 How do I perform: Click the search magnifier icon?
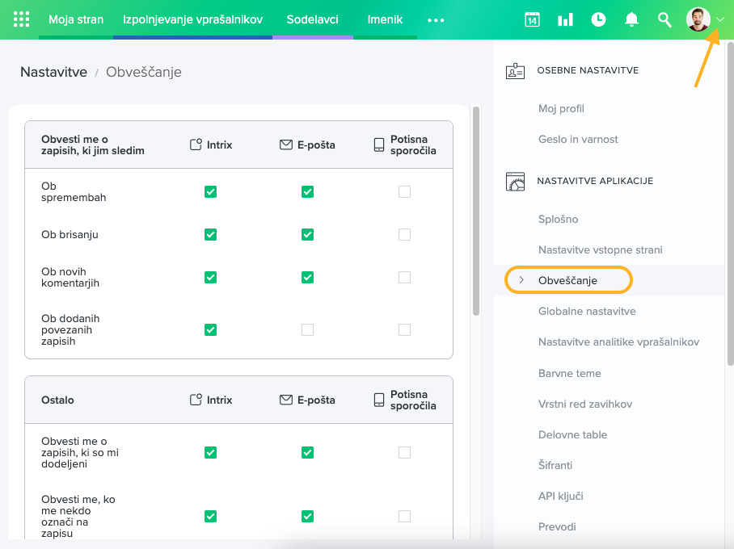click(x=664, y=20)
